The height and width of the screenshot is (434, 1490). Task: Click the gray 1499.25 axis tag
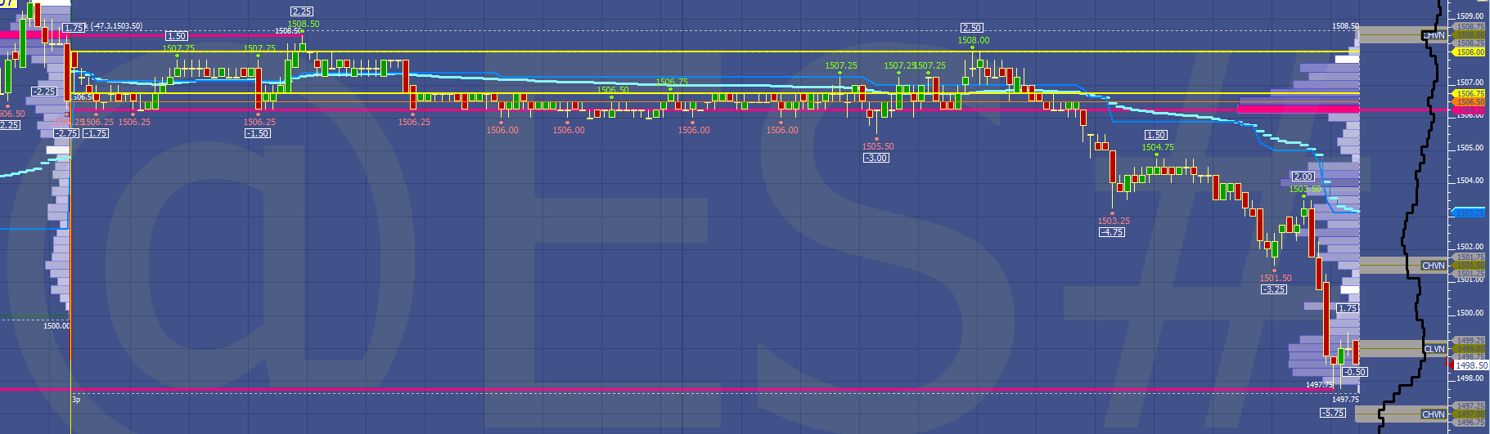1470,340
